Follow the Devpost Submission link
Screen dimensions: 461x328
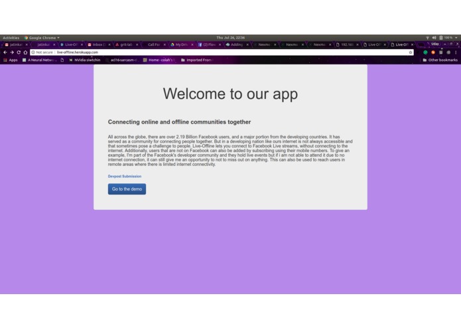[125, 176]
